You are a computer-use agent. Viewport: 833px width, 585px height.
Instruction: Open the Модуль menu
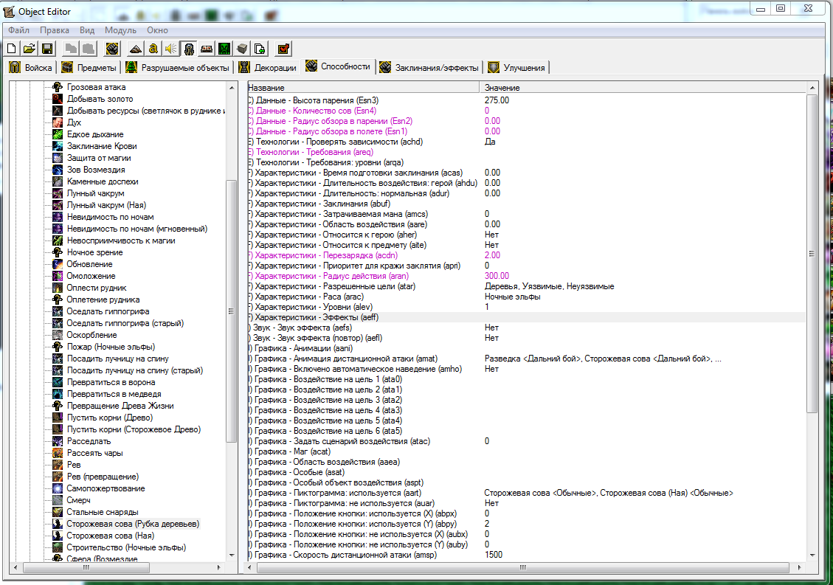(x=120, y=30)
